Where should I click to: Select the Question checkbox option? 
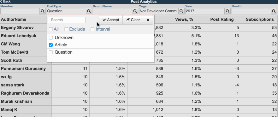click(x=51, y=52)
